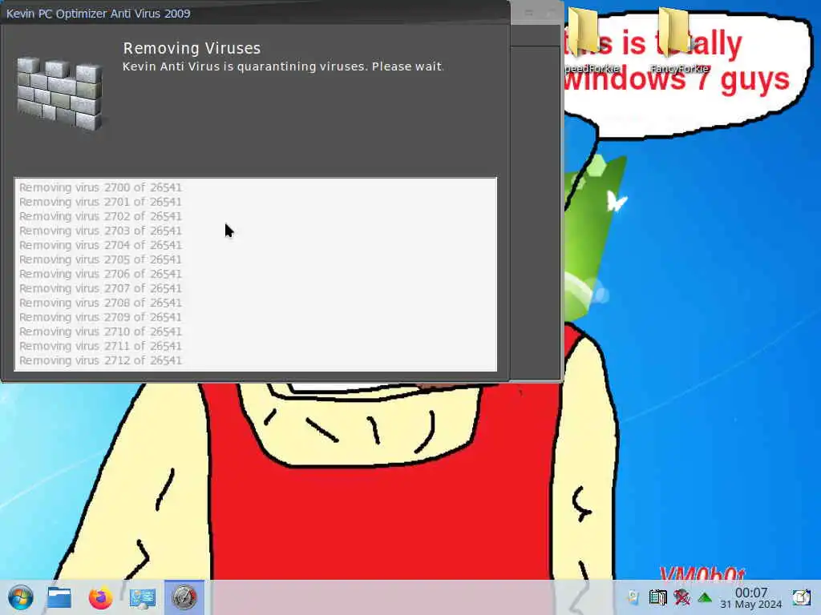The image size is (821, 615).
Task: Select line "Removing virus 2712 of 26541"
Action: 100,360
